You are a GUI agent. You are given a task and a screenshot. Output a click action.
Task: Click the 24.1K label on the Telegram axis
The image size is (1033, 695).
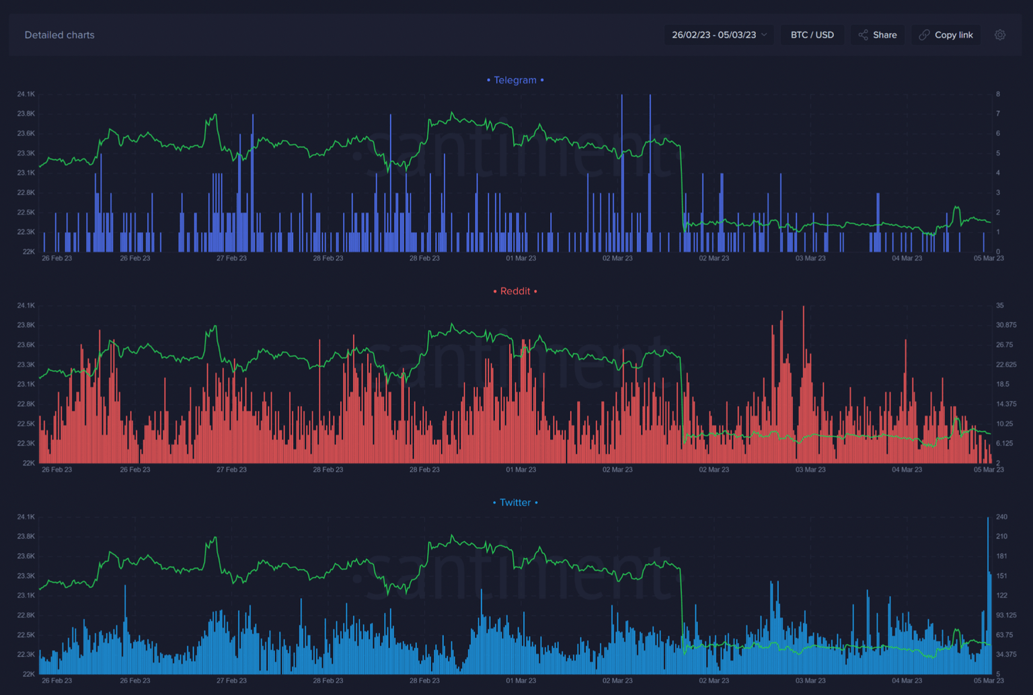click(25, 94)
